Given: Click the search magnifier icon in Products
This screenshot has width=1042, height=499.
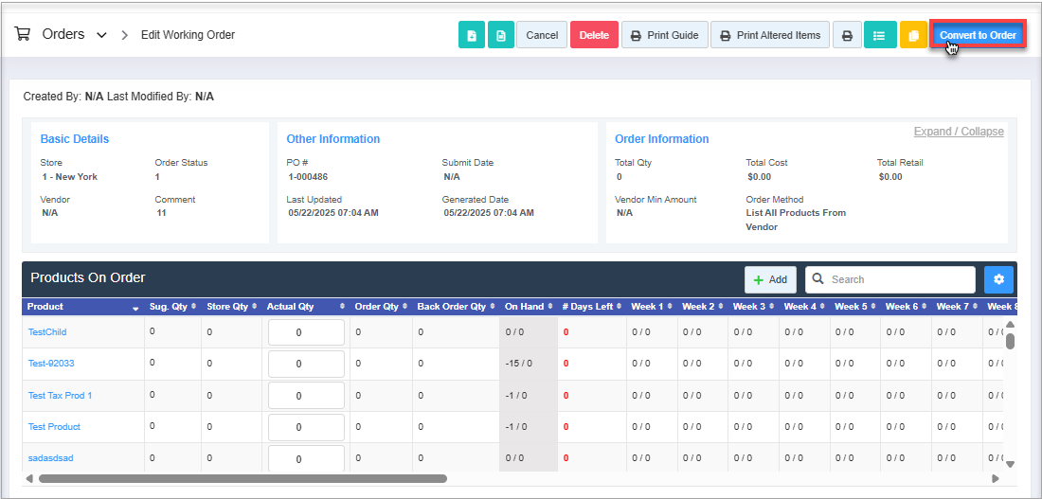Looking at the screenshot, I should (818, 279).
